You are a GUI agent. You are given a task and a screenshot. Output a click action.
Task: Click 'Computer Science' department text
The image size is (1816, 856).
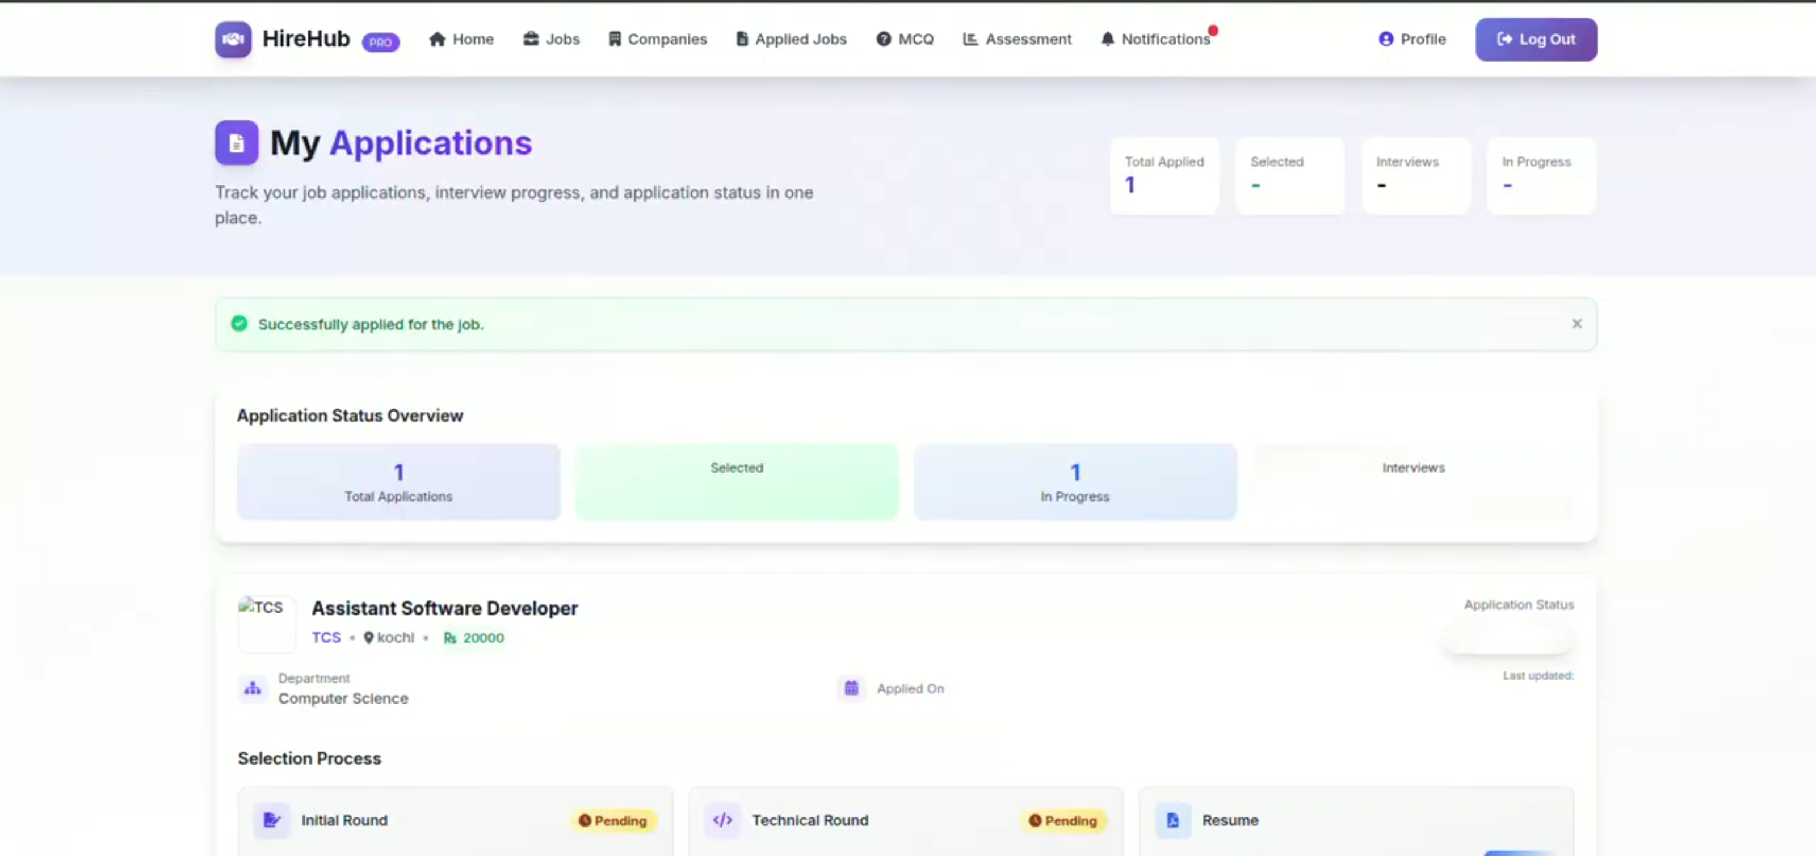click(343, 698)
